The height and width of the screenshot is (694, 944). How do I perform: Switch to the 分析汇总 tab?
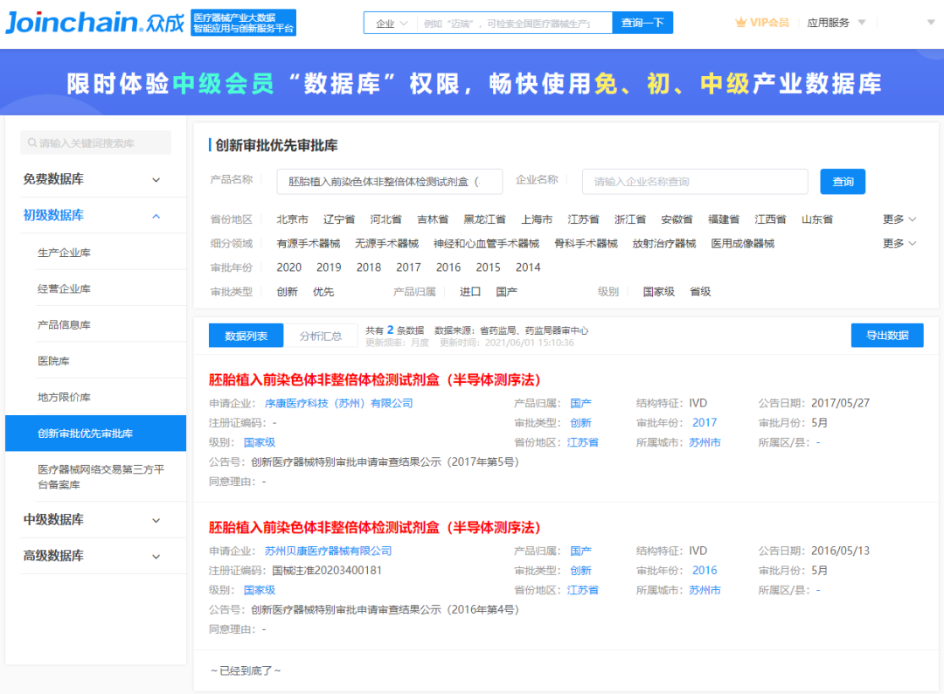(320, 336)
